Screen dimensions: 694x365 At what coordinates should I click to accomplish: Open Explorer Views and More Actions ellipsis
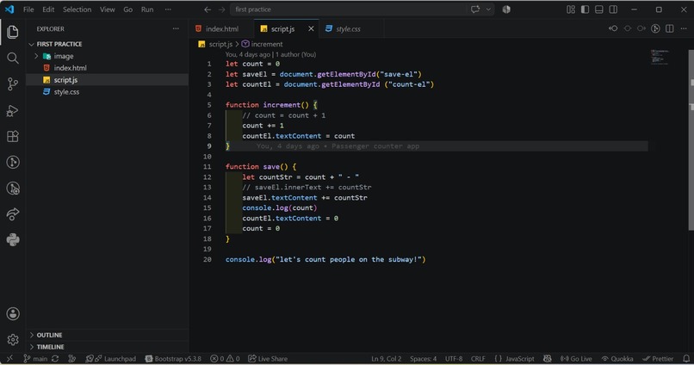tap(176, 28)
